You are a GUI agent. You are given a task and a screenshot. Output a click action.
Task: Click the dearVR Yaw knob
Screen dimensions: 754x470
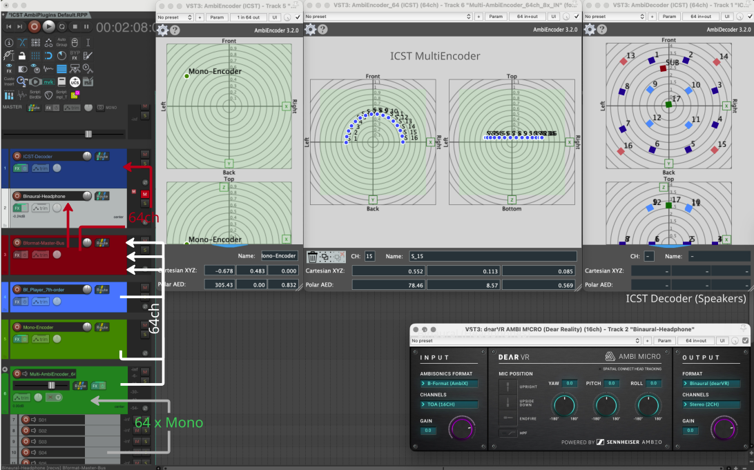point(564,405)
